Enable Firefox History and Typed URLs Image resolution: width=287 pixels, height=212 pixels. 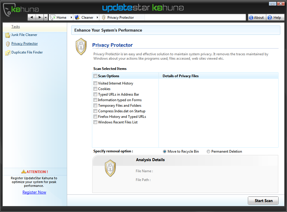(95, 117)
